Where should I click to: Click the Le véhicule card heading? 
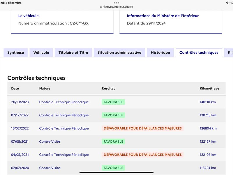[28, 16]
